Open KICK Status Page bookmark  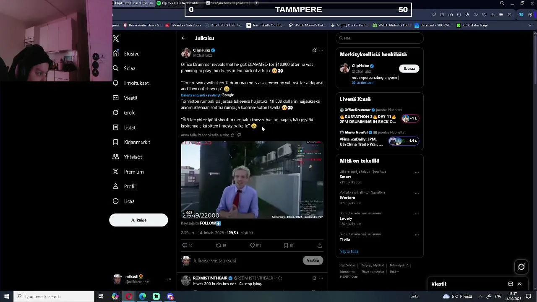coord(472,25)
